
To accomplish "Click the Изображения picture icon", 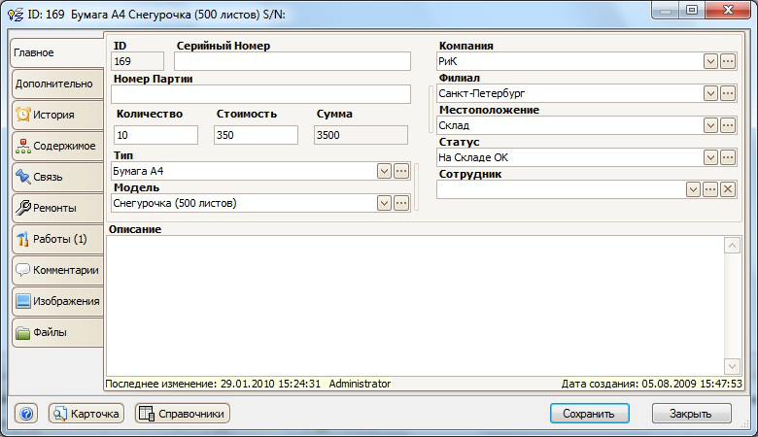I will click(23, 301).
